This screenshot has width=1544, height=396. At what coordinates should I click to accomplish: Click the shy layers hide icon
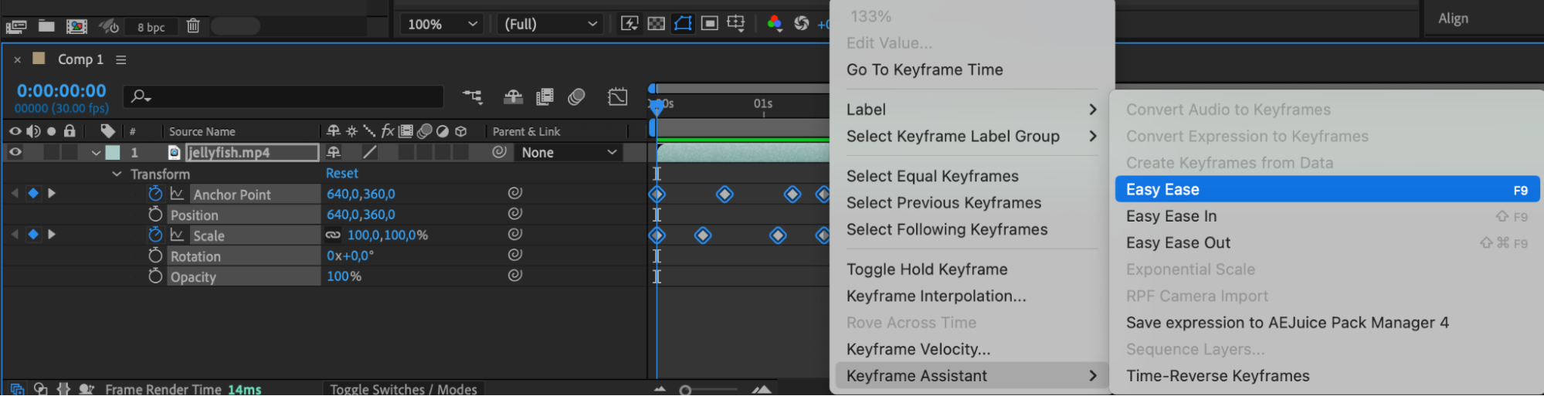(x=513, y=96)
